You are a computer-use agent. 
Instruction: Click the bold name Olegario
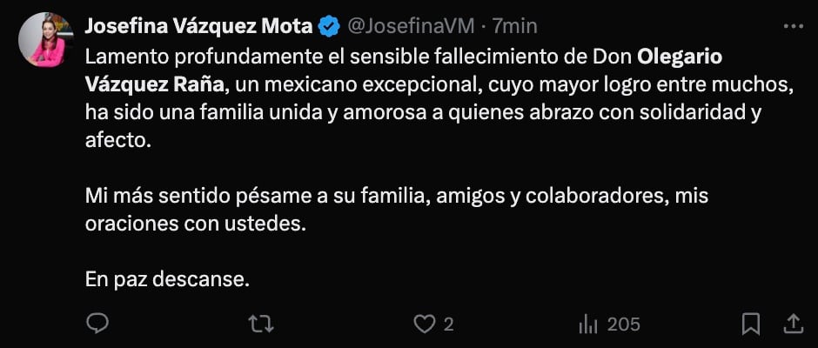[x=681, y=57]
